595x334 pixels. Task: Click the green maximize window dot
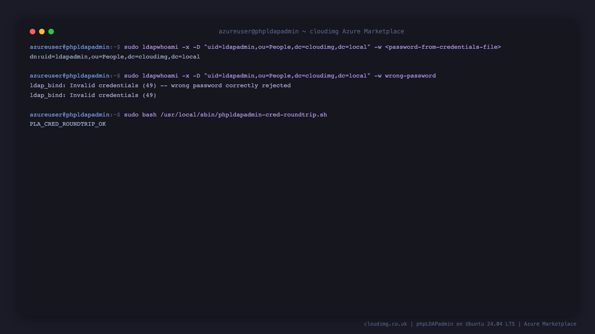pos(51,32)
